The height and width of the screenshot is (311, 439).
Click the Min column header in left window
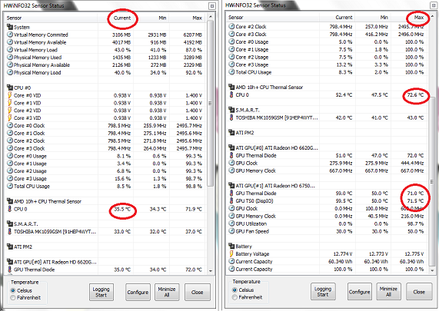pyautogui.click(x=151, y=18)
